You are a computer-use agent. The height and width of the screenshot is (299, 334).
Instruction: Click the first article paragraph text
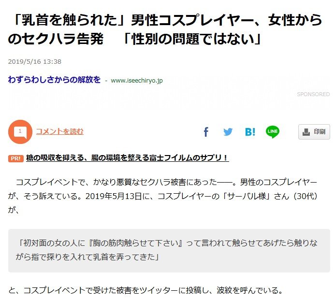pos(163,196)
